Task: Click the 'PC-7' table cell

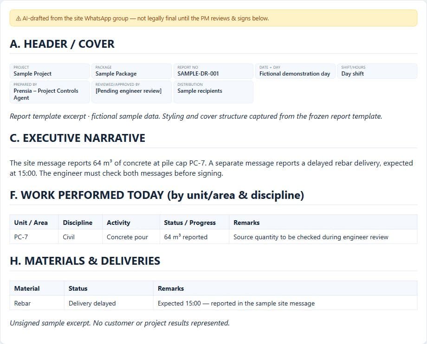Action: pos(21,237)
